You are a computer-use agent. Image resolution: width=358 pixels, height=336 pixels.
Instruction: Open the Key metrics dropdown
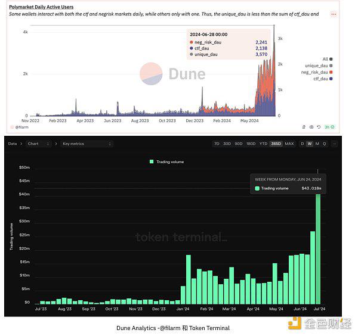pyautogui.click(x=87, y=144)
